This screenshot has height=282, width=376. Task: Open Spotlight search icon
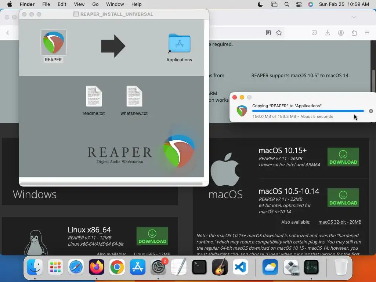286,4
